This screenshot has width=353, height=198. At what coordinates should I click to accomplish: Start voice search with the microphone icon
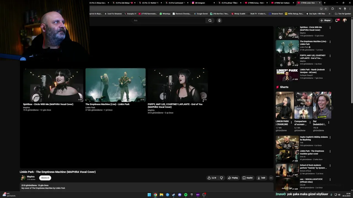(x=219, y=20)
